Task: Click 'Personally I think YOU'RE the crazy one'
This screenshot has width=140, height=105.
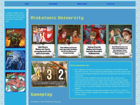Action: point(46,102)
